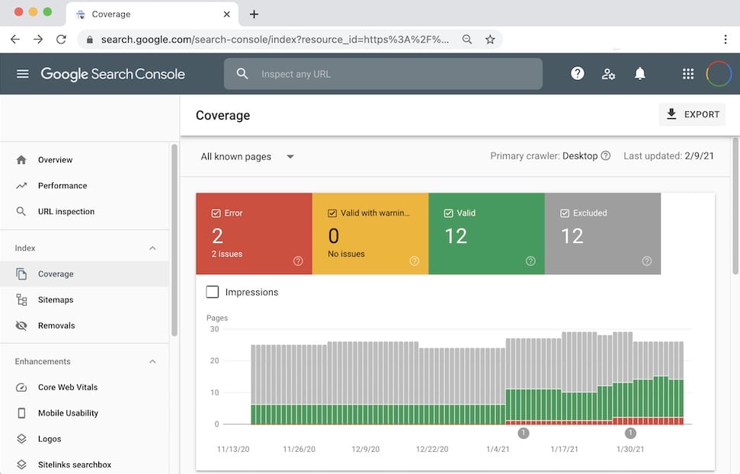Click the Primary crawler help icon
The width and height of the screenshot is (740, 474).
[606, 156]
